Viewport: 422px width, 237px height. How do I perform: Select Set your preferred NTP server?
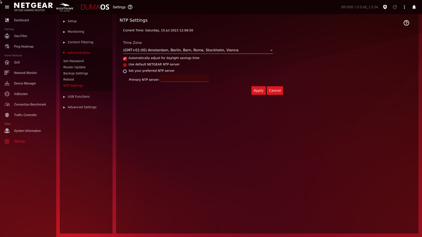[x=125, y=71]
